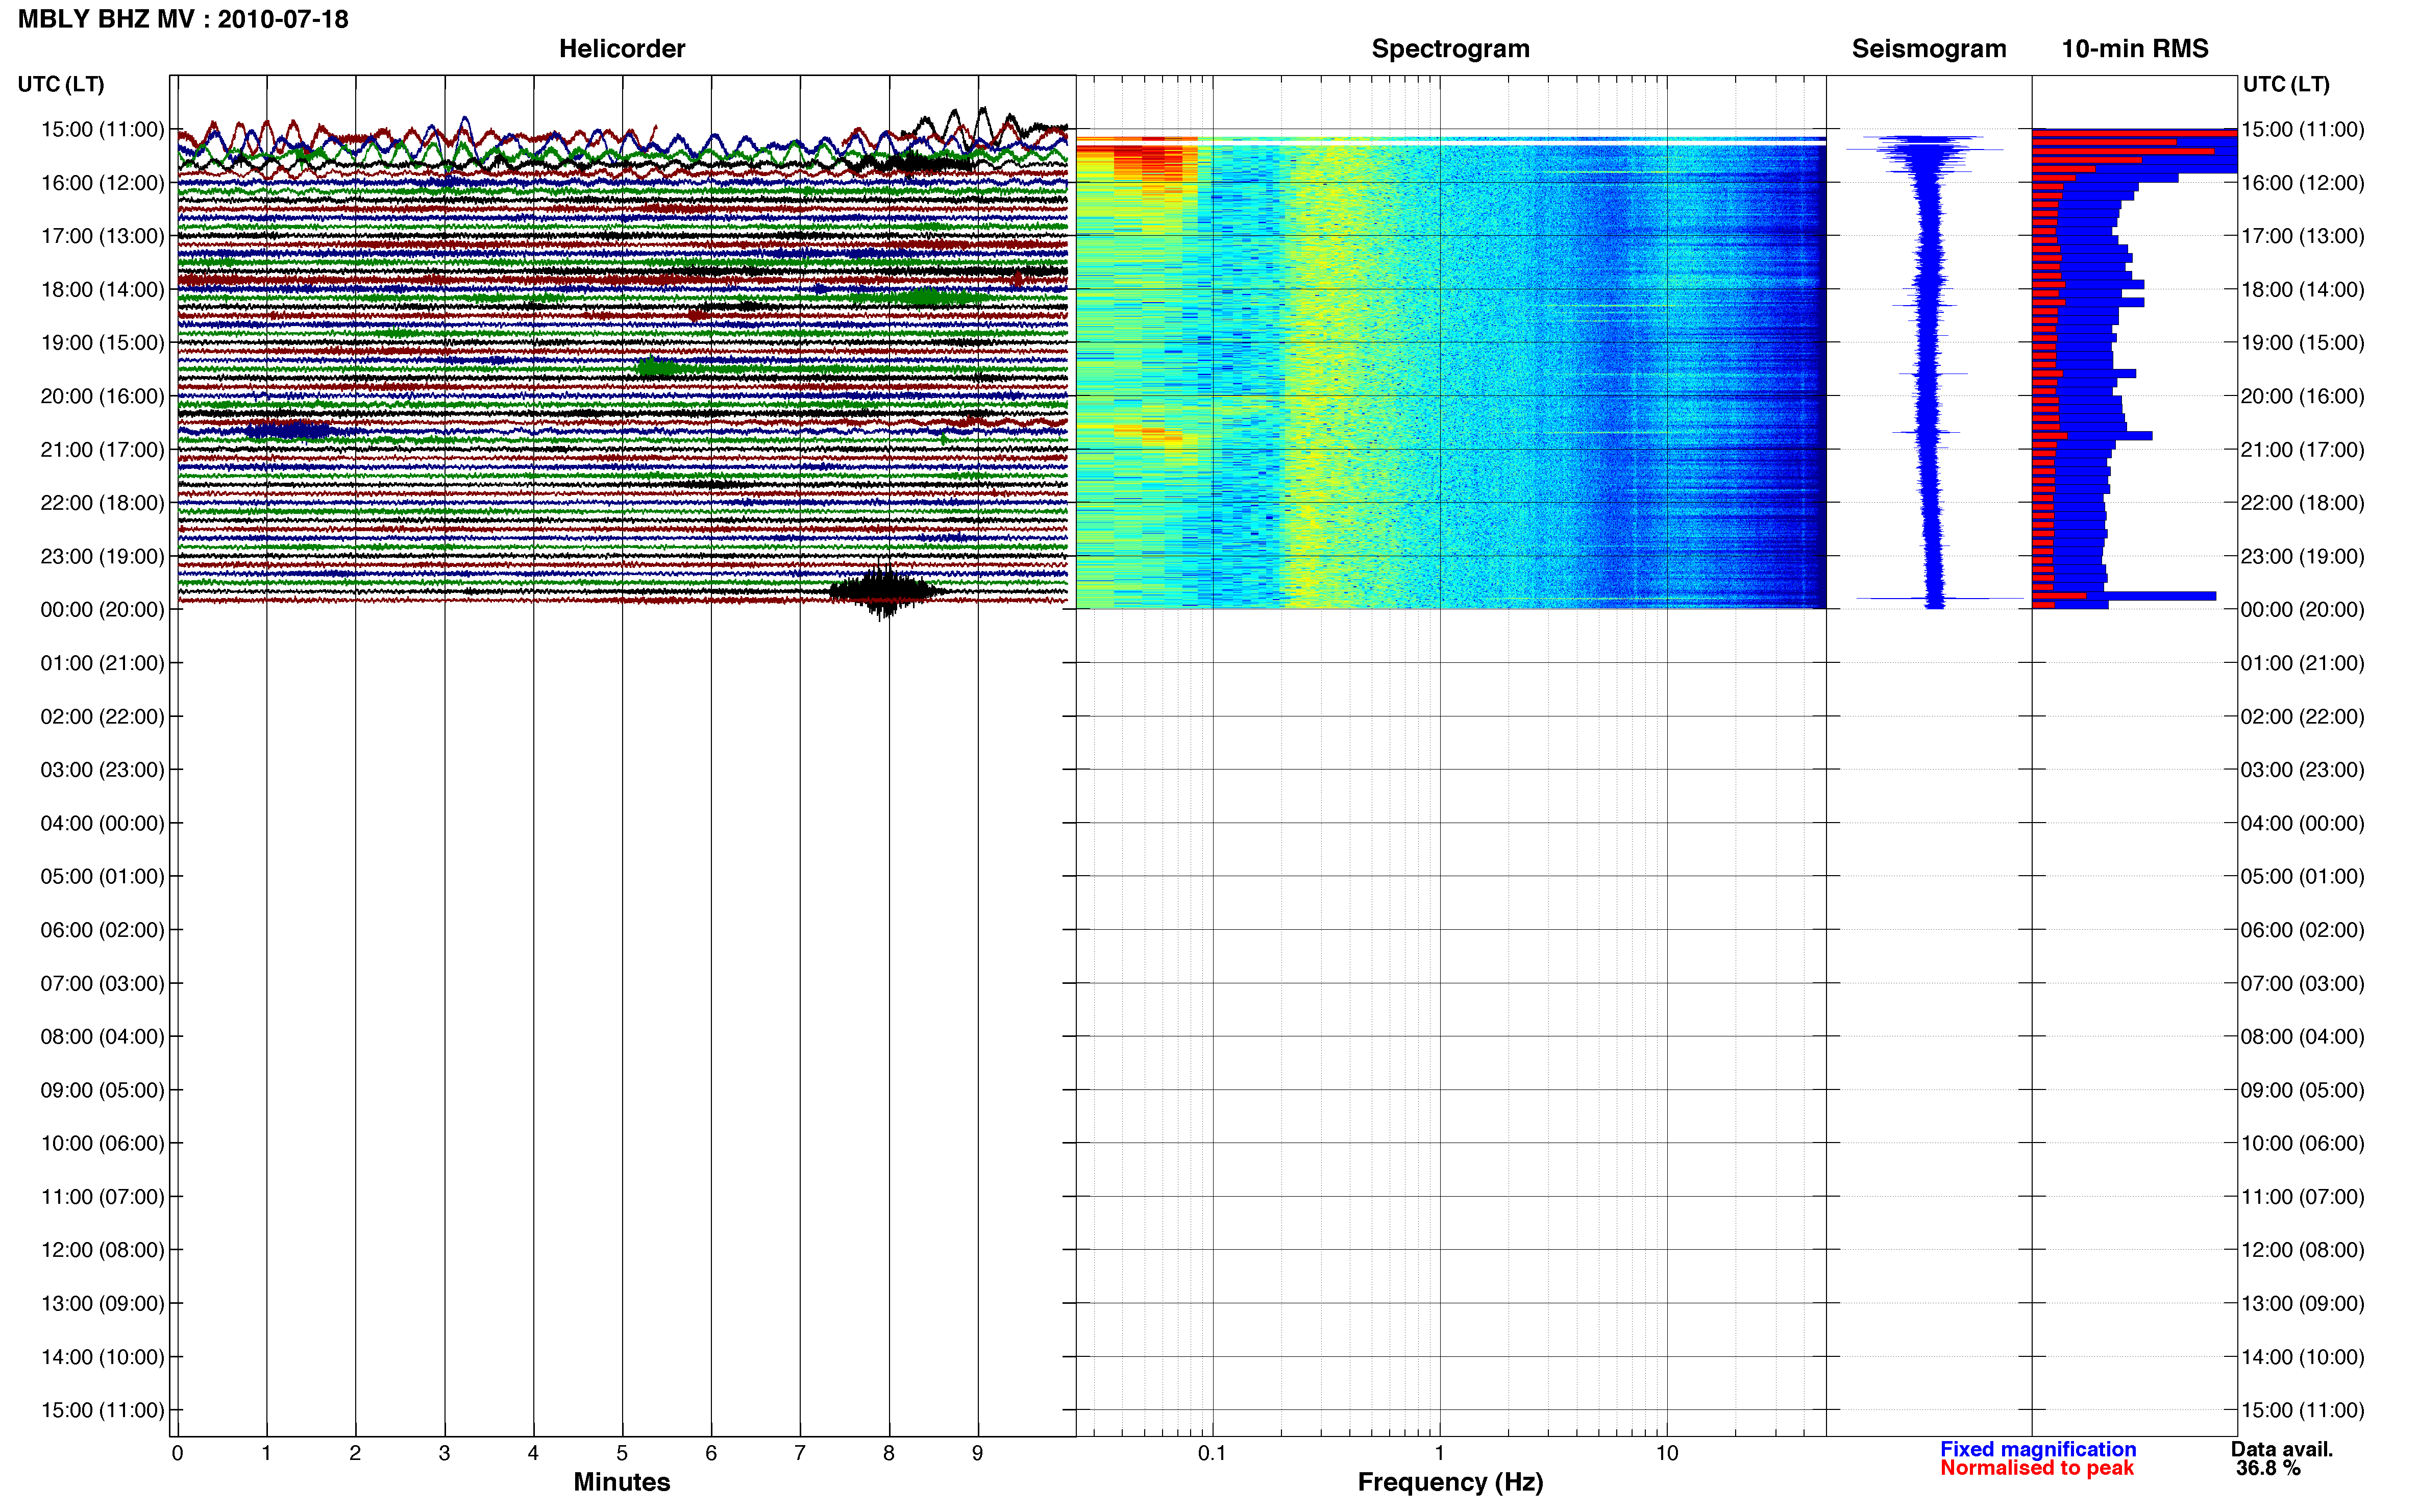
Task: Select the 10-min RMS panel title
Action: point(2134,49)
